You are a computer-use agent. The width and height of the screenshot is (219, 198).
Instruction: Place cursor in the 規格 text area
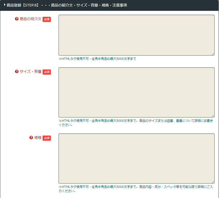pos(136,159)
